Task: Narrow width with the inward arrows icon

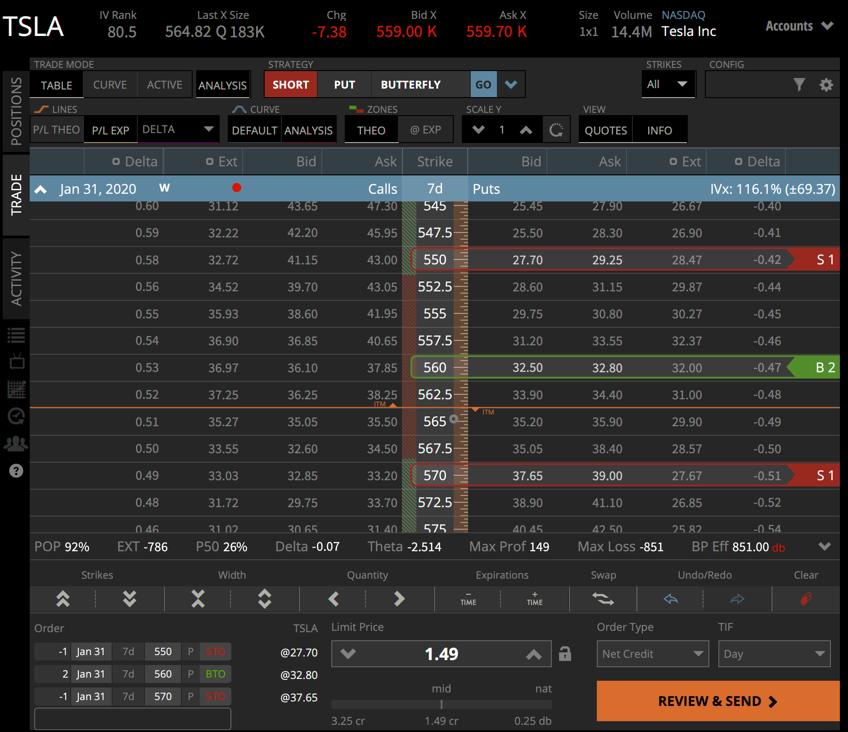Action: [x=198, y=599]
